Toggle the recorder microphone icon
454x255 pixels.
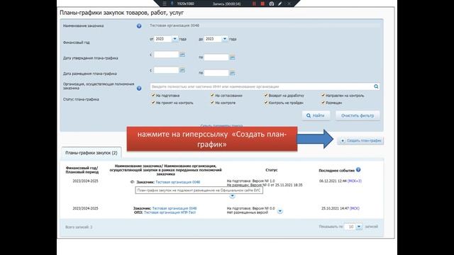172,4
